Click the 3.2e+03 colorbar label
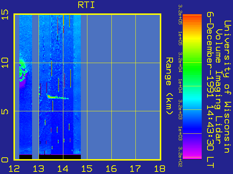The height and width of the screenshot is (174, 233). (180, 109)
